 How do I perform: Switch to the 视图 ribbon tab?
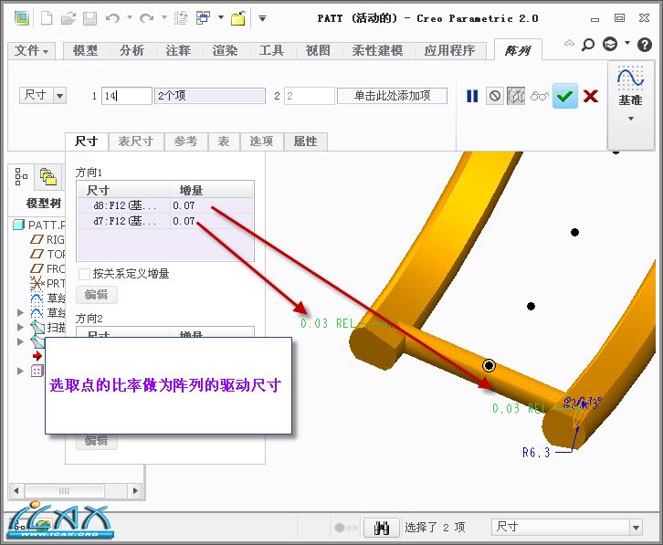[x=318, y=51]
